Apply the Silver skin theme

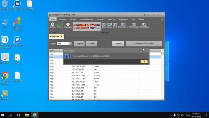(x=110, y=25)
